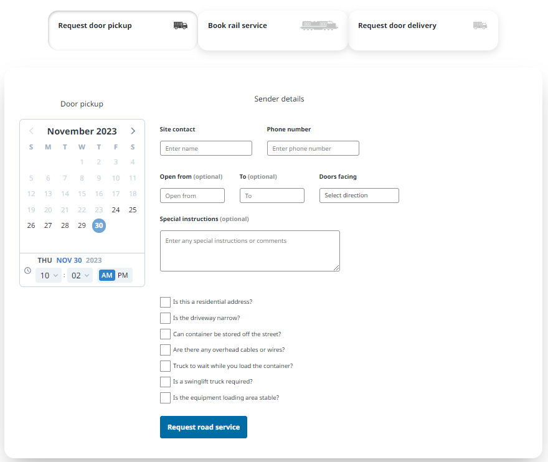Enable 'Is a swinglift truck required?' option
Image resolution: width=548 pixels, height=462 pixels.
(x=165, y=382)
